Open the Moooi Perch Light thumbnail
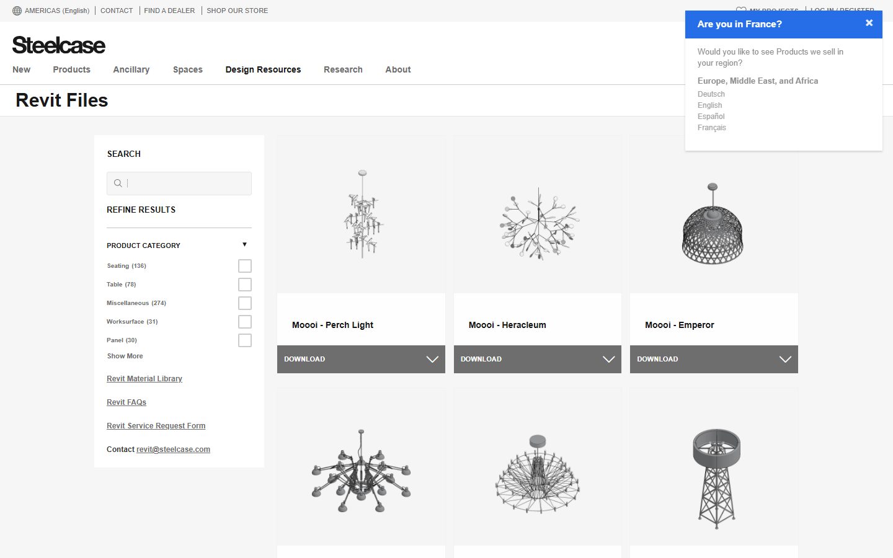The image size is (893, 558). click(361, 215)
